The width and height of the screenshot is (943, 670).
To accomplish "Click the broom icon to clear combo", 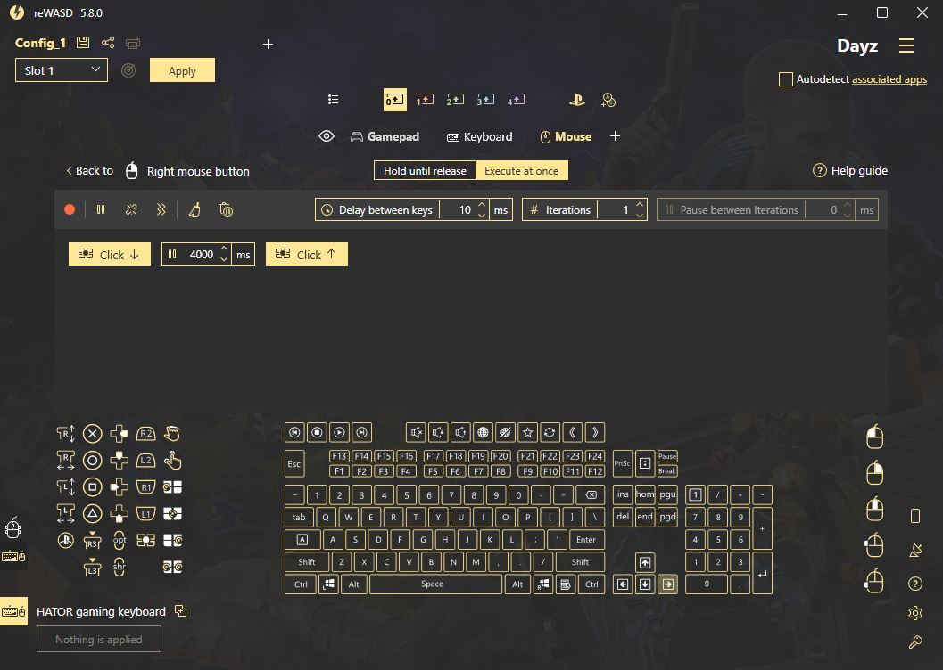I will pyautogui.click(x=194, y=209).
